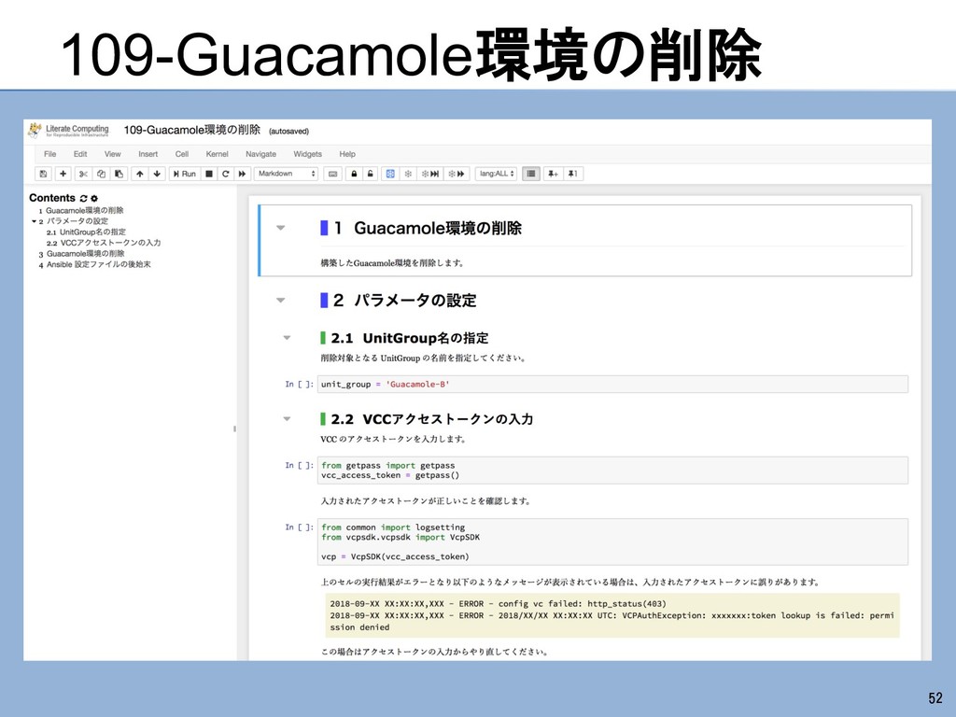Cut selected cells with the scissors icon
The height and width of the screenshot is (717, 956).
(x=83, y=174)
